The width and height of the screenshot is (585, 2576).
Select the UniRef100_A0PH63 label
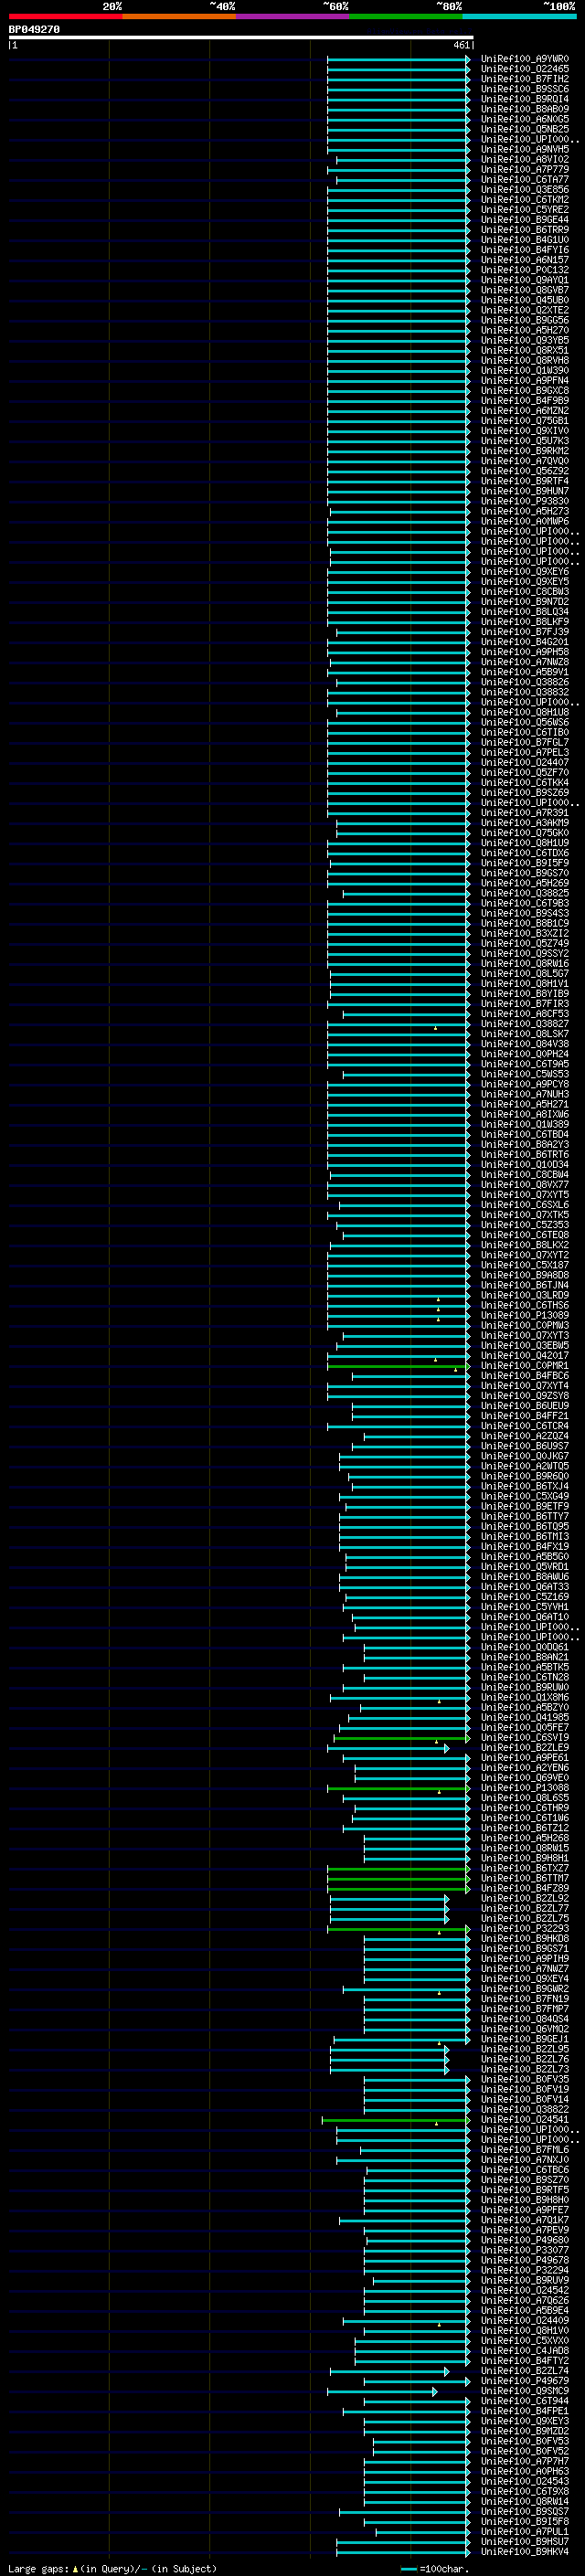point(524,2471)
